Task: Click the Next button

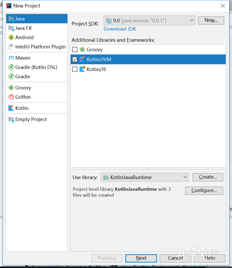Action: tap(141, 258)
